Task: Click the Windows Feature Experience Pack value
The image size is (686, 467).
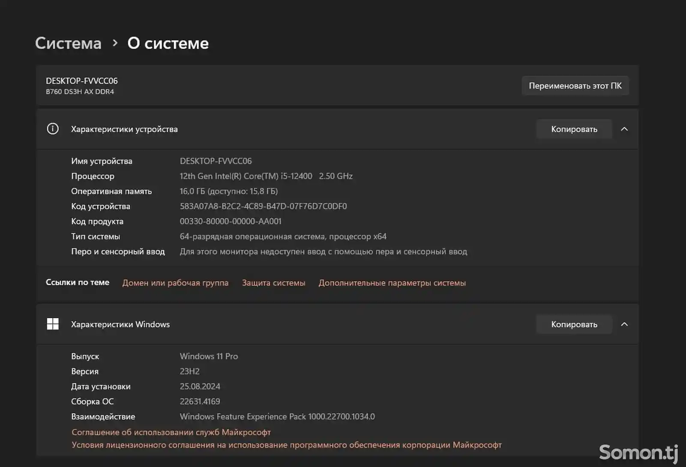Action: (277, 417)
